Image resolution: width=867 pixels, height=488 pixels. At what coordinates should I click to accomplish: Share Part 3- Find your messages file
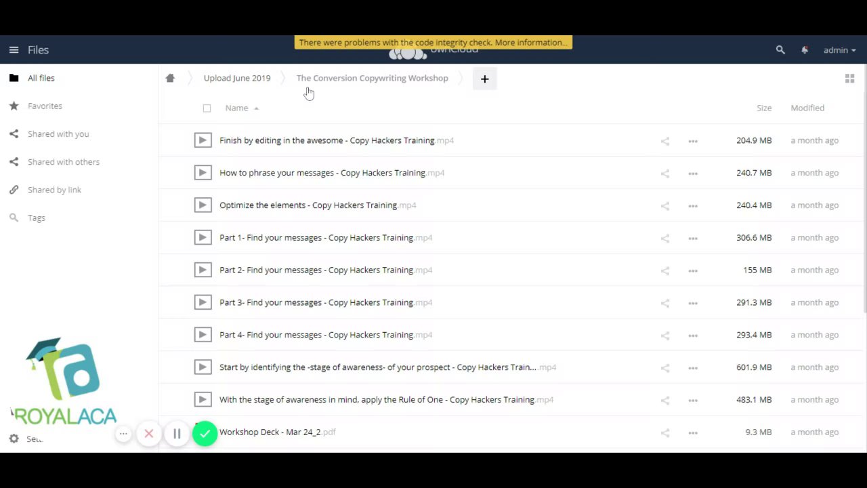[x=665, y=303]
